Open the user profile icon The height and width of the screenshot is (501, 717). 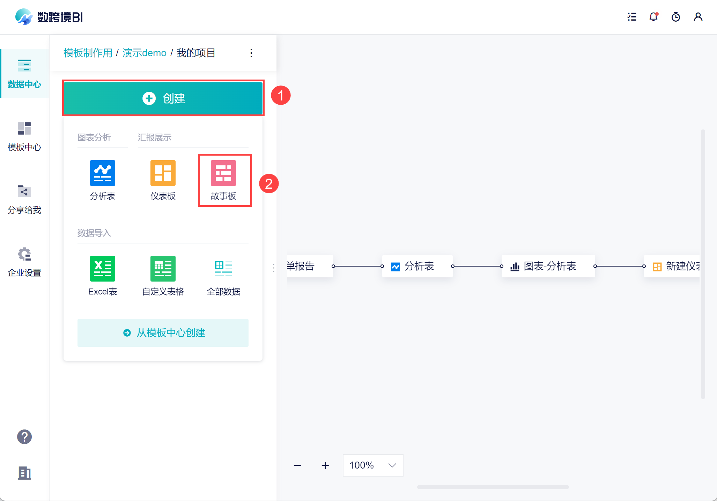pos(698,17)
